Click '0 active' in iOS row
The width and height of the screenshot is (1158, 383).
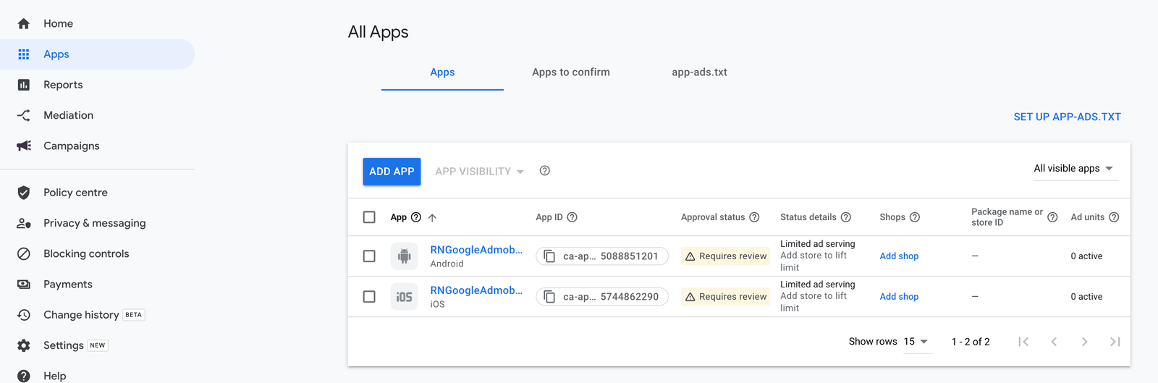tap(1086, 297)
